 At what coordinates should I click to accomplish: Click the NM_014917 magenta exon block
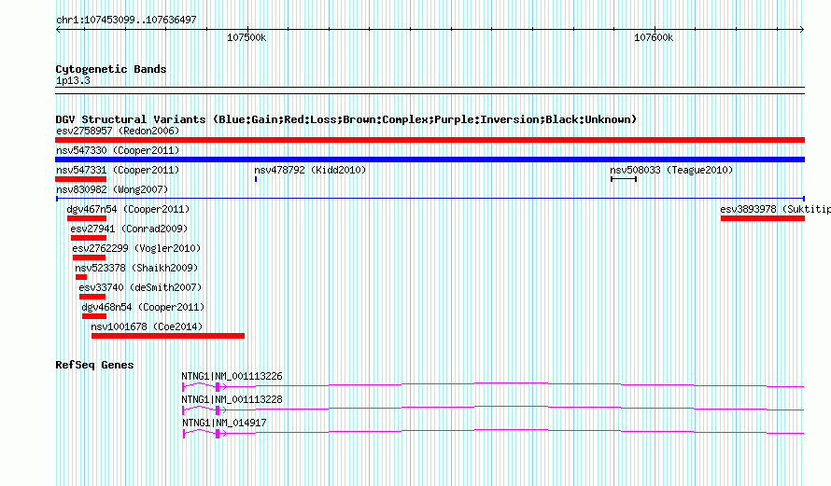coord(218,434)
